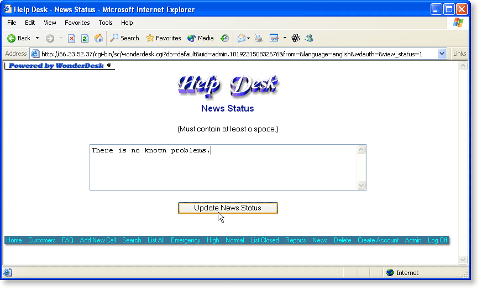Click the Mail envelope icon

[x=242, y=38]
